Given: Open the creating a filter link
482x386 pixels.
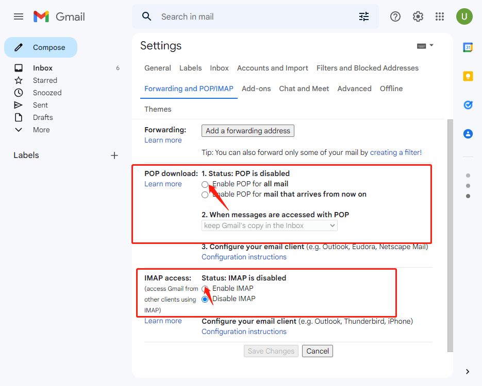Looking at the screenshot, I should point(395,152).
